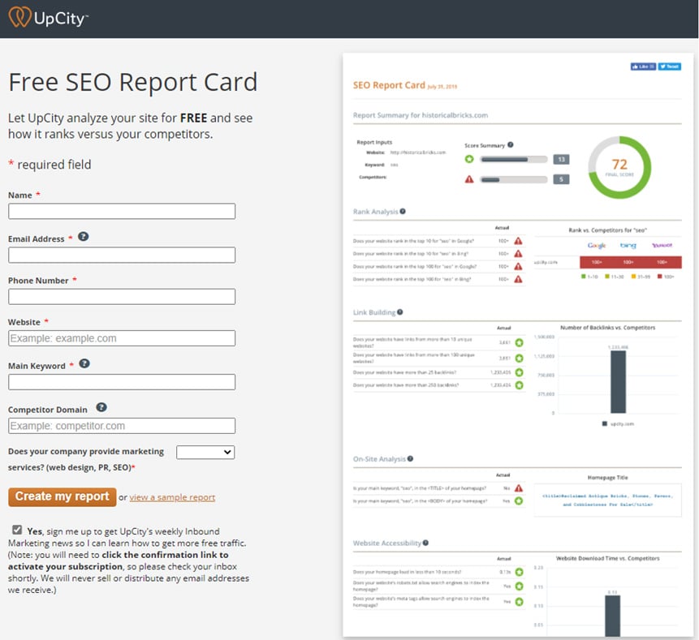
Task: Click the green icon for robots.txt row
Action: coord(519,586)
